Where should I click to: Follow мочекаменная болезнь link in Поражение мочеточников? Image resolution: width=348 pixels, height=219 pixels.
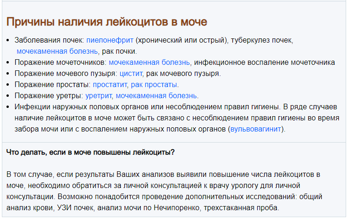coord(149,63)
